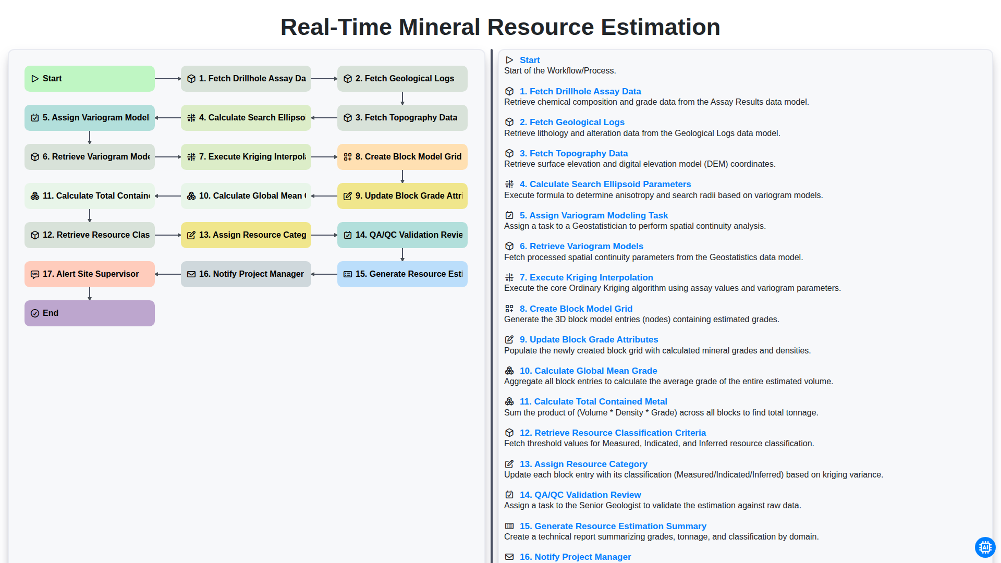Viewport: 1001px width, 563px height.
Task: Select the 4. Calculate Search Ellipsoid node
Action: click(x=246, y=118)
